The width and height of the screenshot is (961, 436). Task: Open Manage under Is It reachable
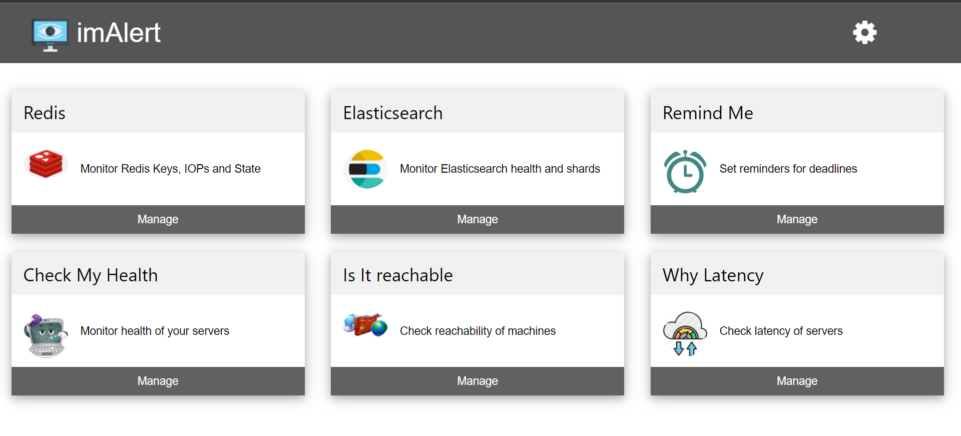(477, 381)
